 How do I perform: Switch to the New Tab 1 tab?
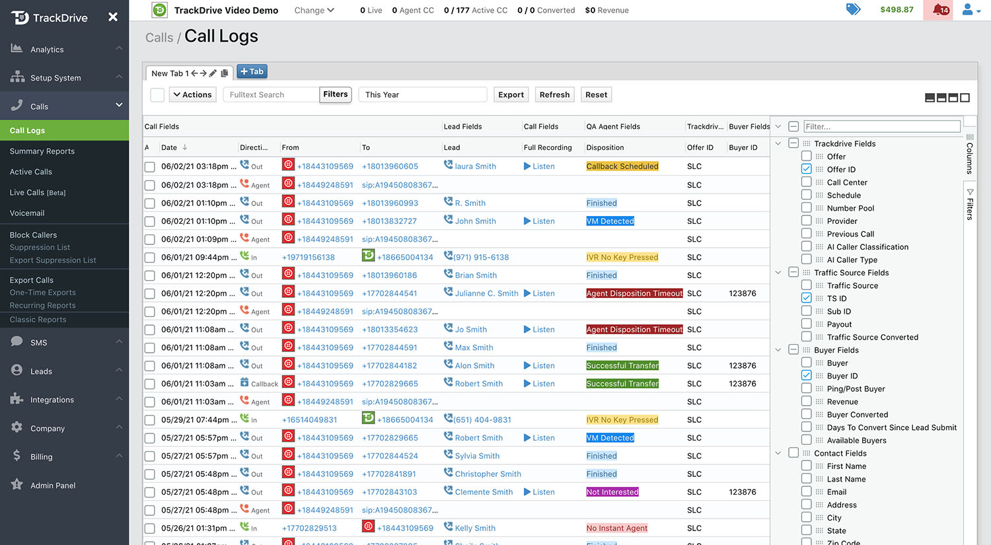pos(170,73)
